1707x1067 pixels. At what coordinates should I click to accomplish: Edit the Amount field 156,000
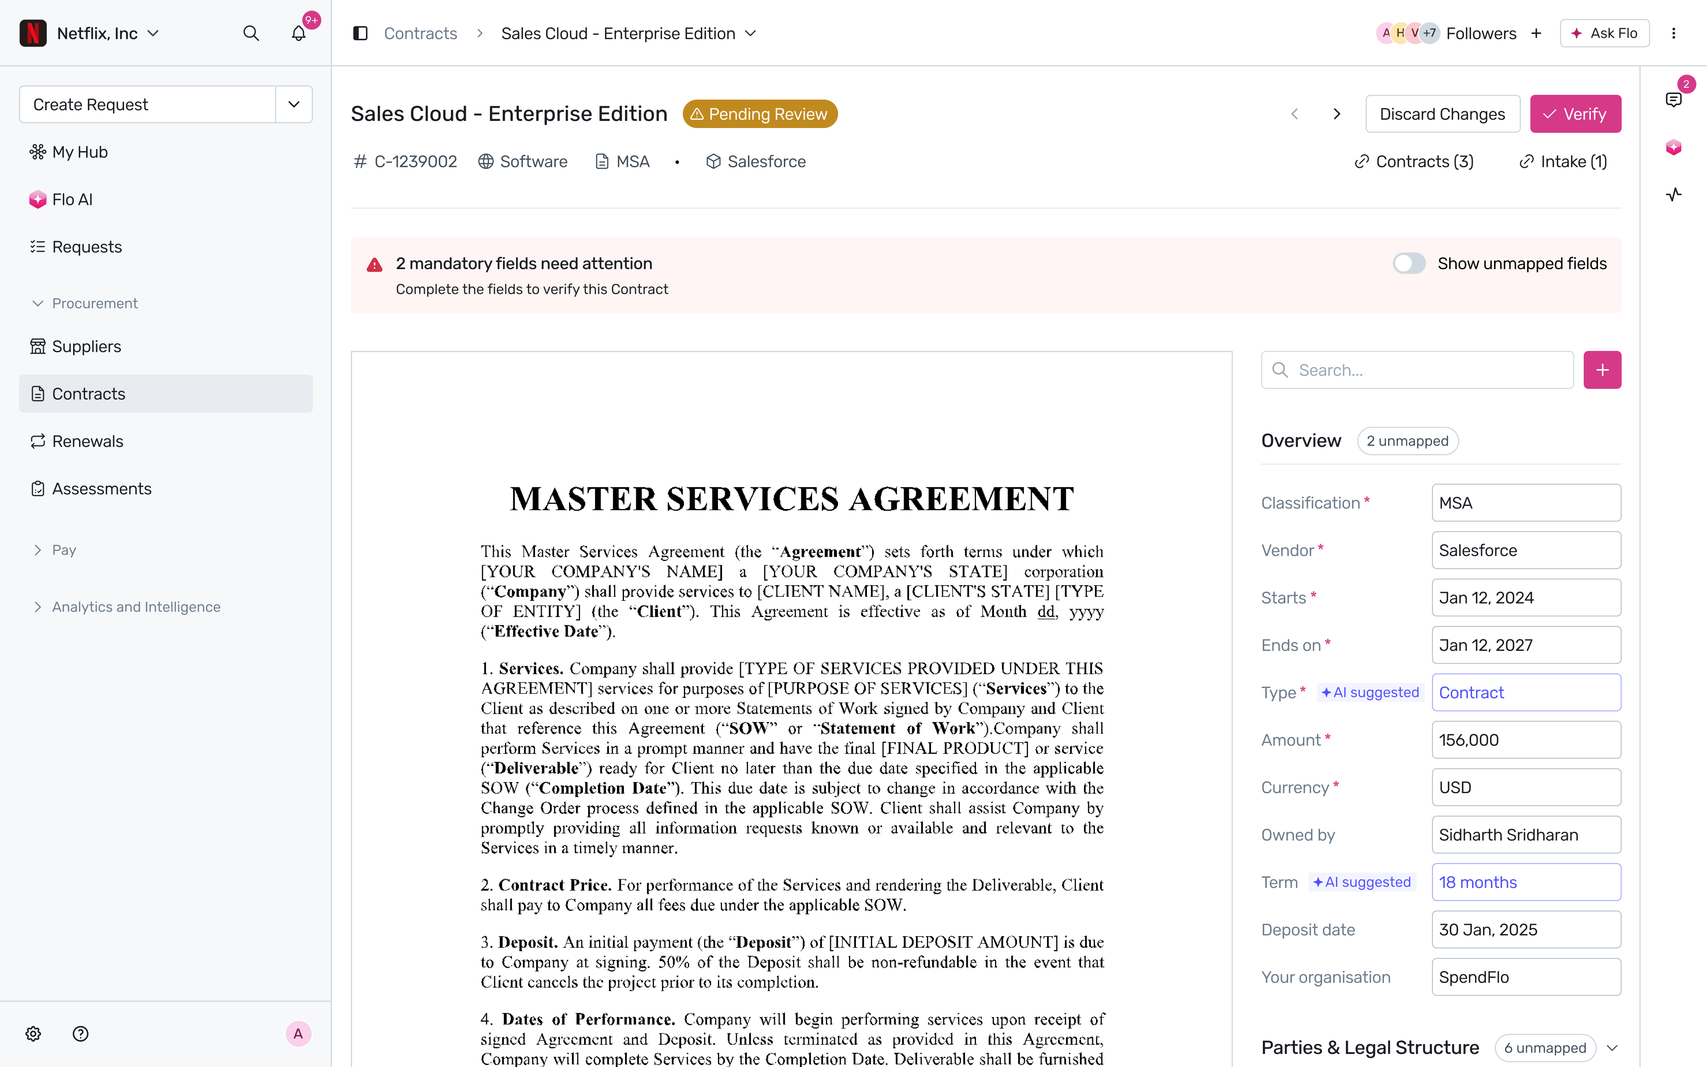pyautogui.click(x=1526, y=739)
